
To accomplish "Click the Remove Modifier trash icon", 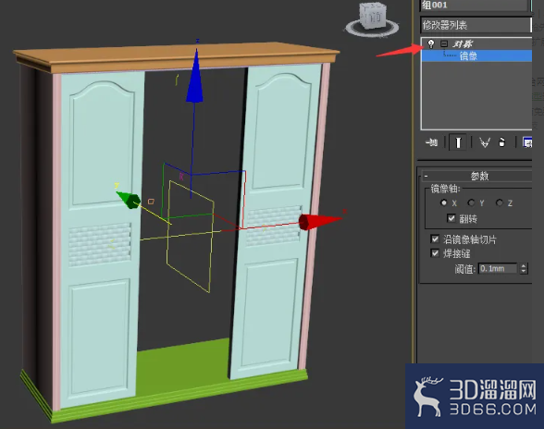I will [501, 142].
